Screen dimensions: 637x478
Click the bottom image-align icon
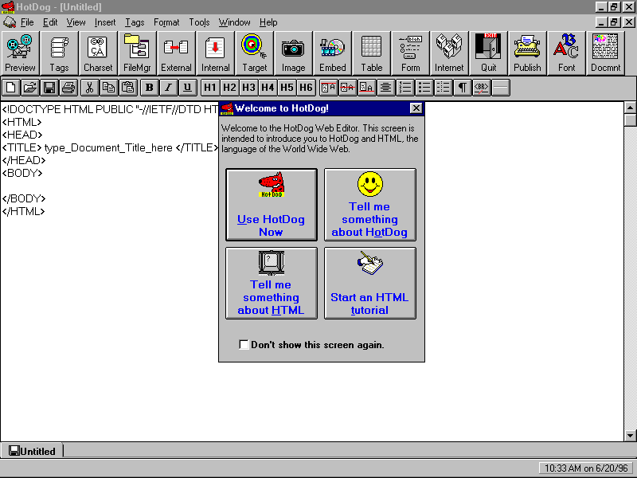point(366,88)
